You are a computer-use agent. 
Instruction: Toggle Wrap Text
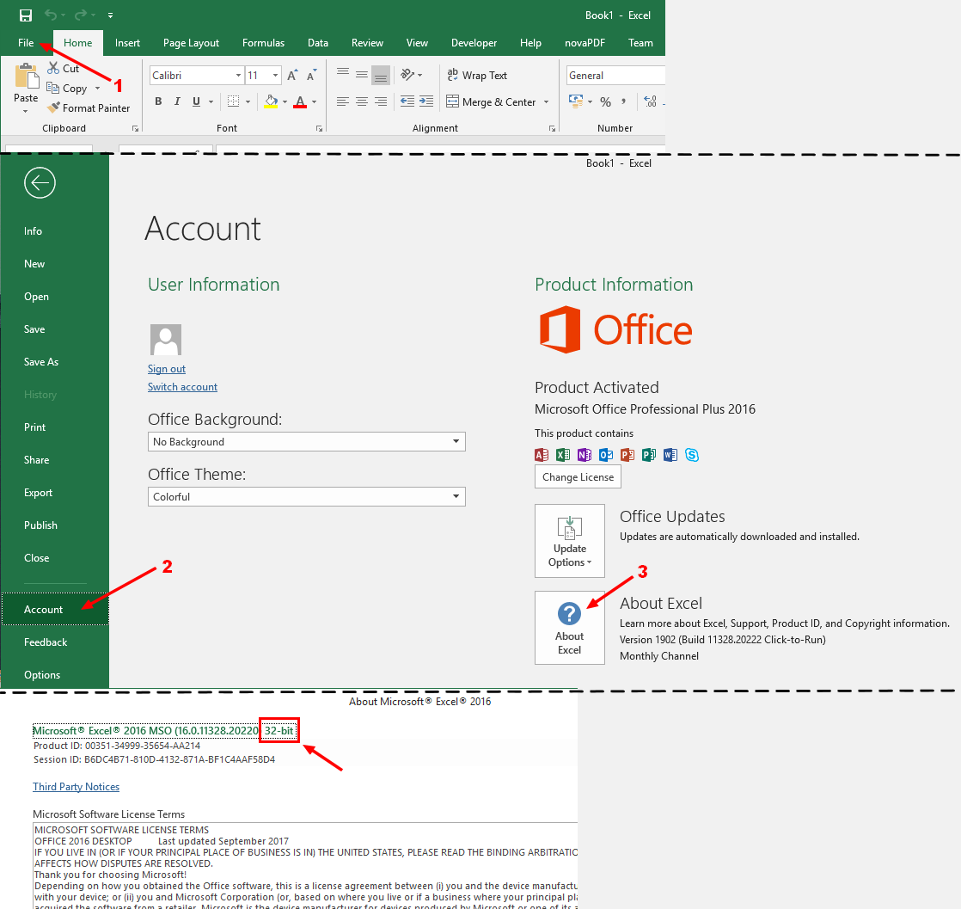pos(477,76)
